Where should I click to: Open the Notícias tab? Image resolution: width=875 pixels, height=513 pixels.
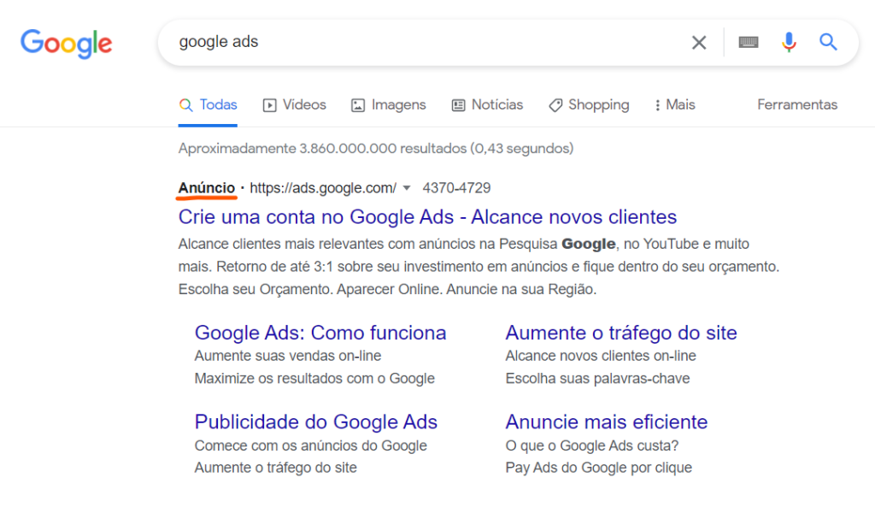click(487, 105)
